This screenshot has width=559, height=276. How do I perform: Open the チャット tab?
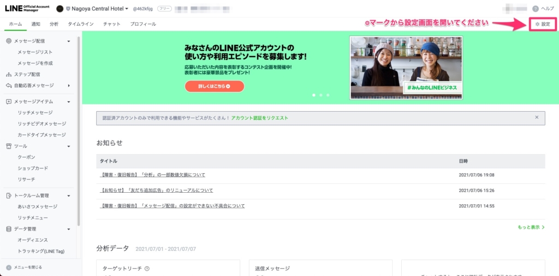point(112,24)
